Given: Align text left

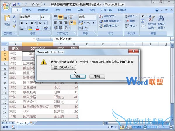Looking at the screenshot, I should [x=56, y=22].
